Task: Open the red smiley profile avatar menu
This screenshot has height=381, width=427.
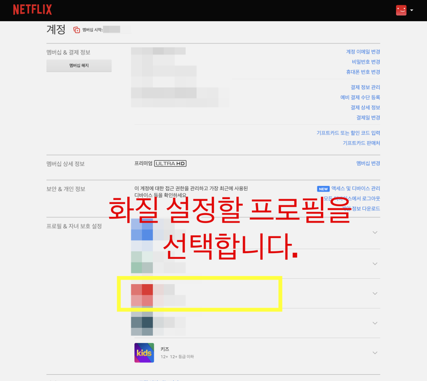Action: tap(401, 10)
